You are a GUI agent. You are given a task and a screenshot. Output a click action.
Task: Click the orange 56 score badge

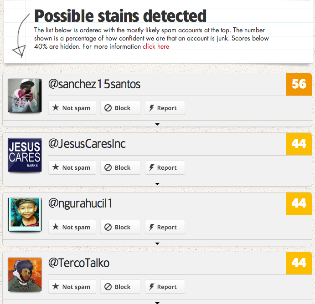point(299,84)
